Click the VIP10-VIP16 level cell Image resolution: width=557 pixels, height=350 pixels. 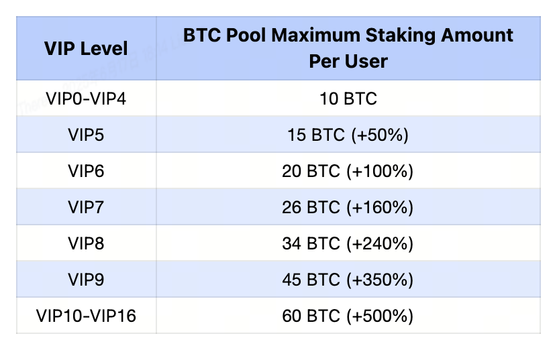pyautogui.click(x=86, y=316)
